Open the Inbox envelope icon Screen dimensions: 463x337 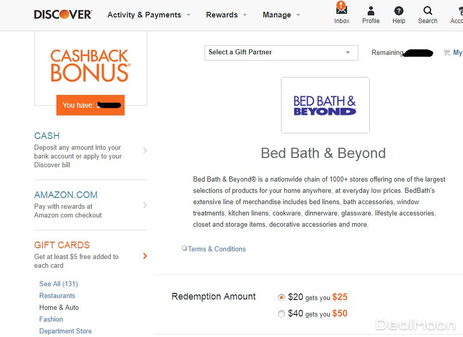[341, 11]
